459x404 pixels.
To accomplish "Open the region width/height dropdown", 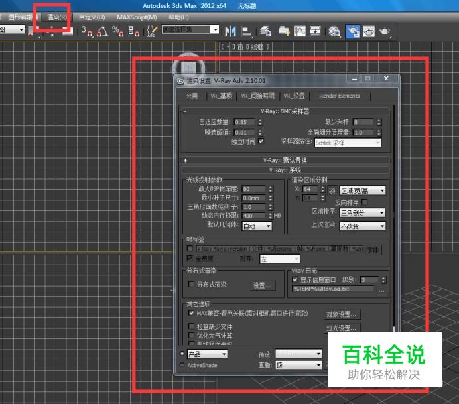I will click(362, 191).
